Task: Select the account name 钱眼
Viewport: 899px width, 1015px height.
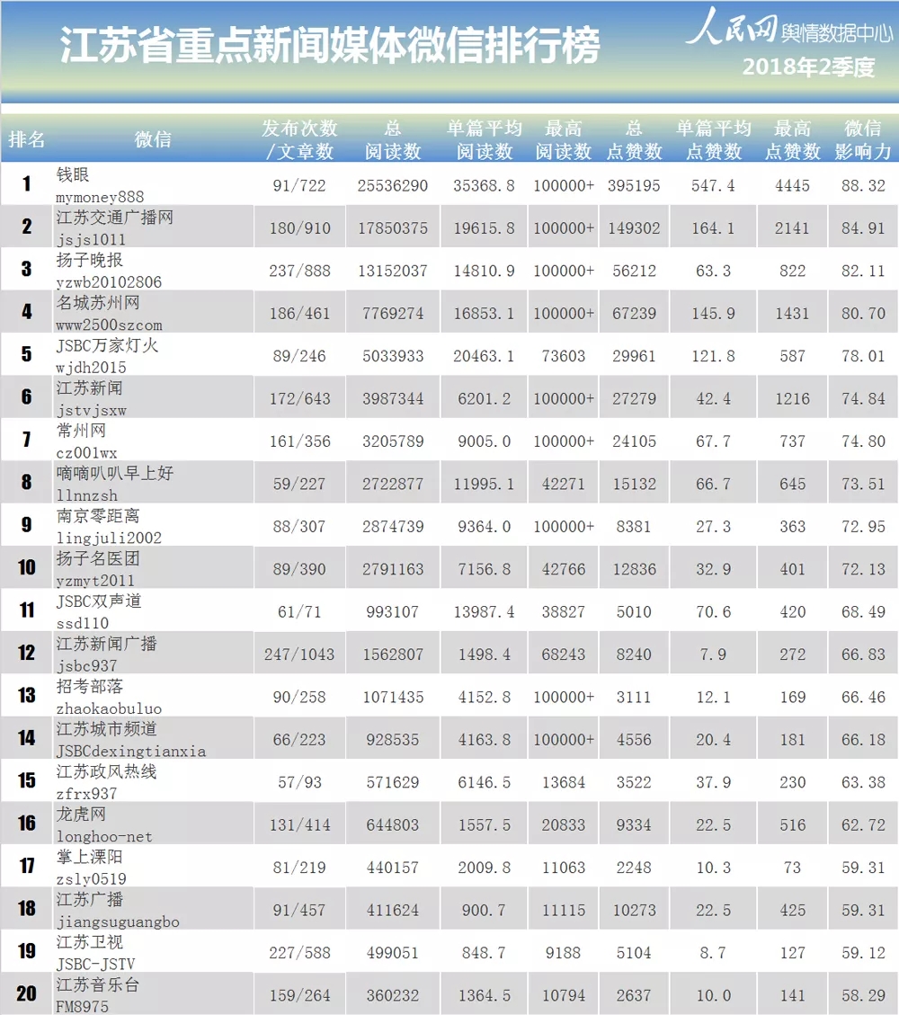Action: [73, 174]
